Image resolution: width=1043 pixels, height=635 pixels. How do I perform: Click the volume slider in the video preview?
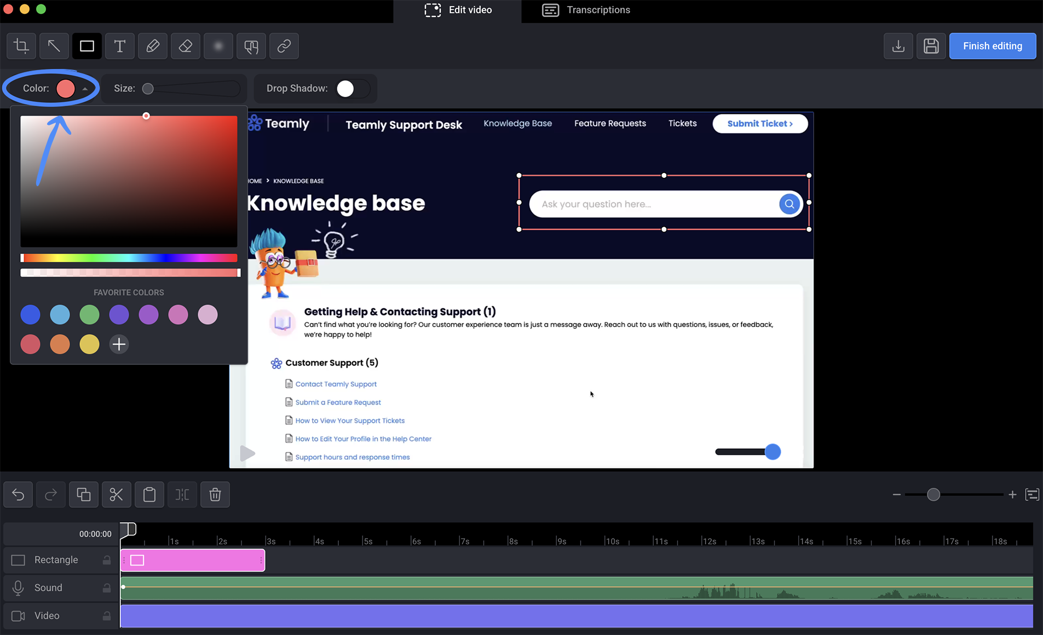748,452
